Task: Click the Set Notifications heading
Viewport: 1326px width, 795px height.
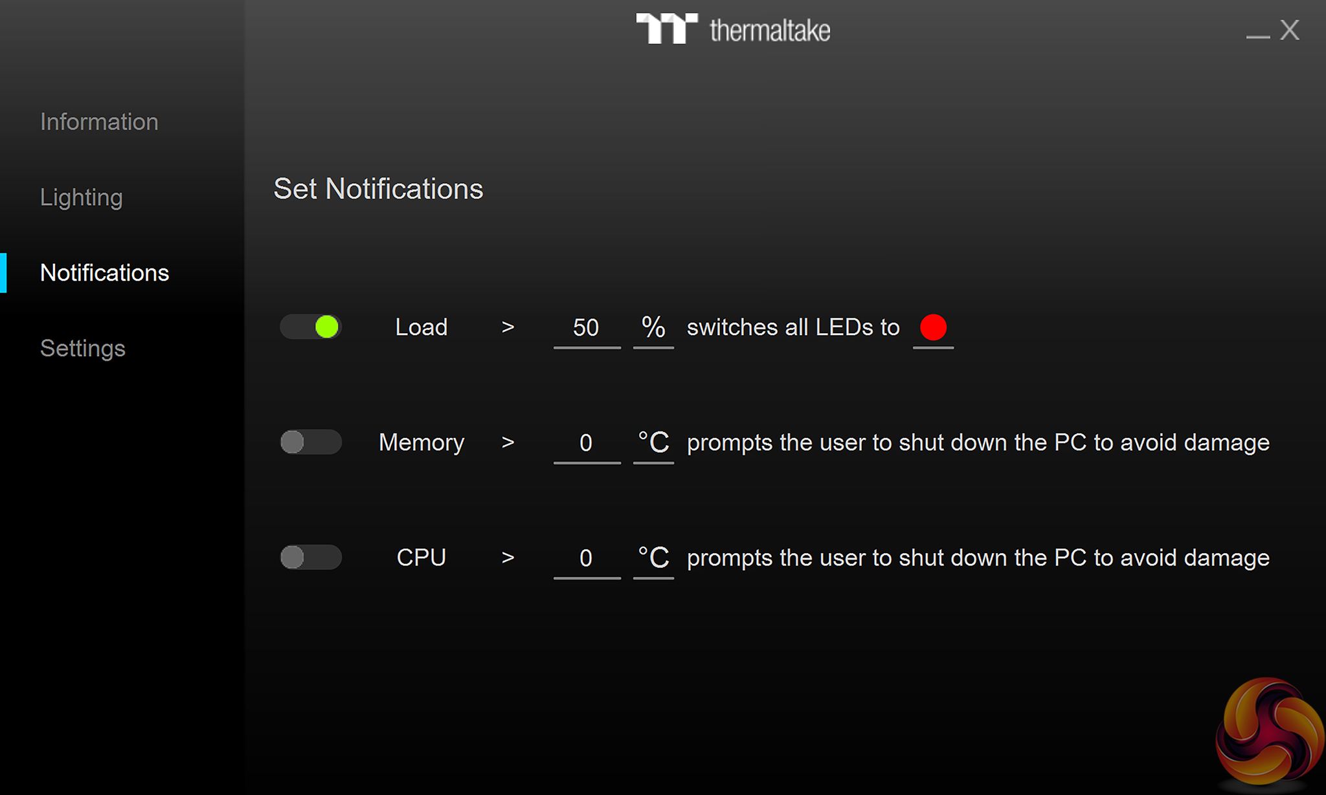Action: click(x=378, y=189)
